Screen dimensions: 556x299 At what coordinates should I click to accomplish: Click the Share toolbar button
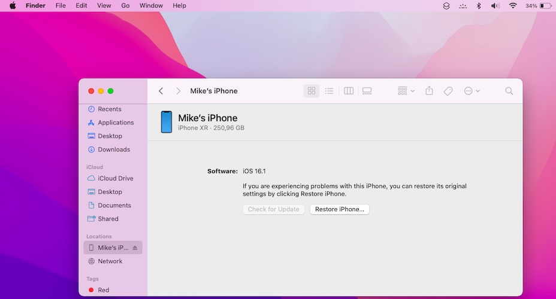tap(429, 91)
